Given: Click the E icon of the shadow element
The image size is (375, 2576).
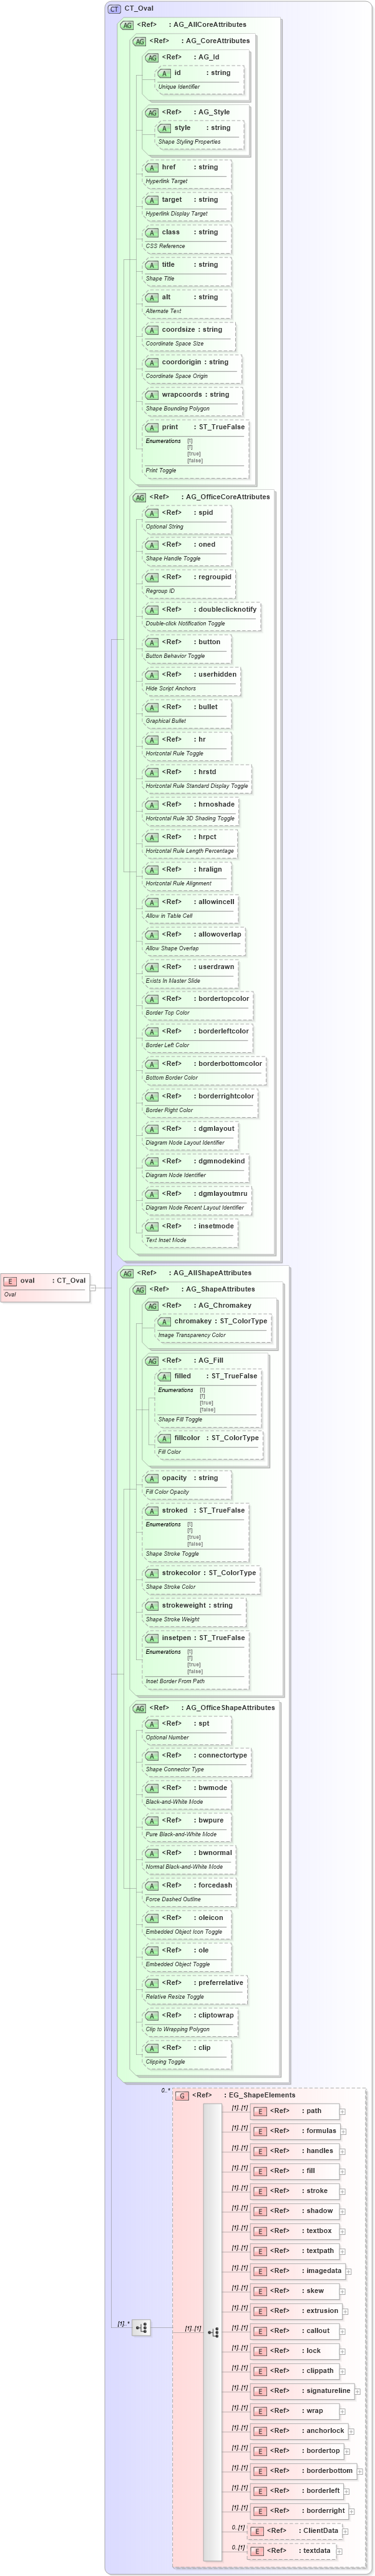Looking at the screenshot, I should tap(259, 2211).
